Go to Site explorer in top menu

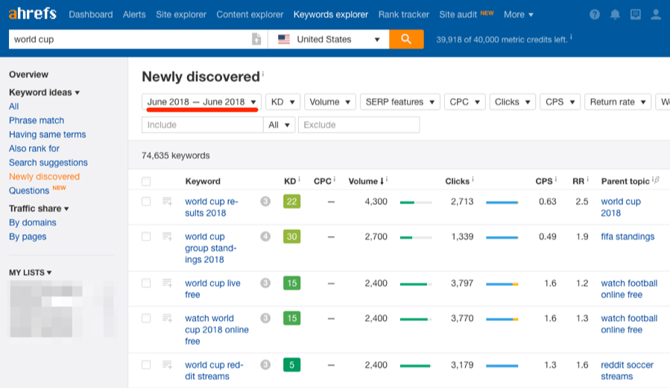point(181,15)
